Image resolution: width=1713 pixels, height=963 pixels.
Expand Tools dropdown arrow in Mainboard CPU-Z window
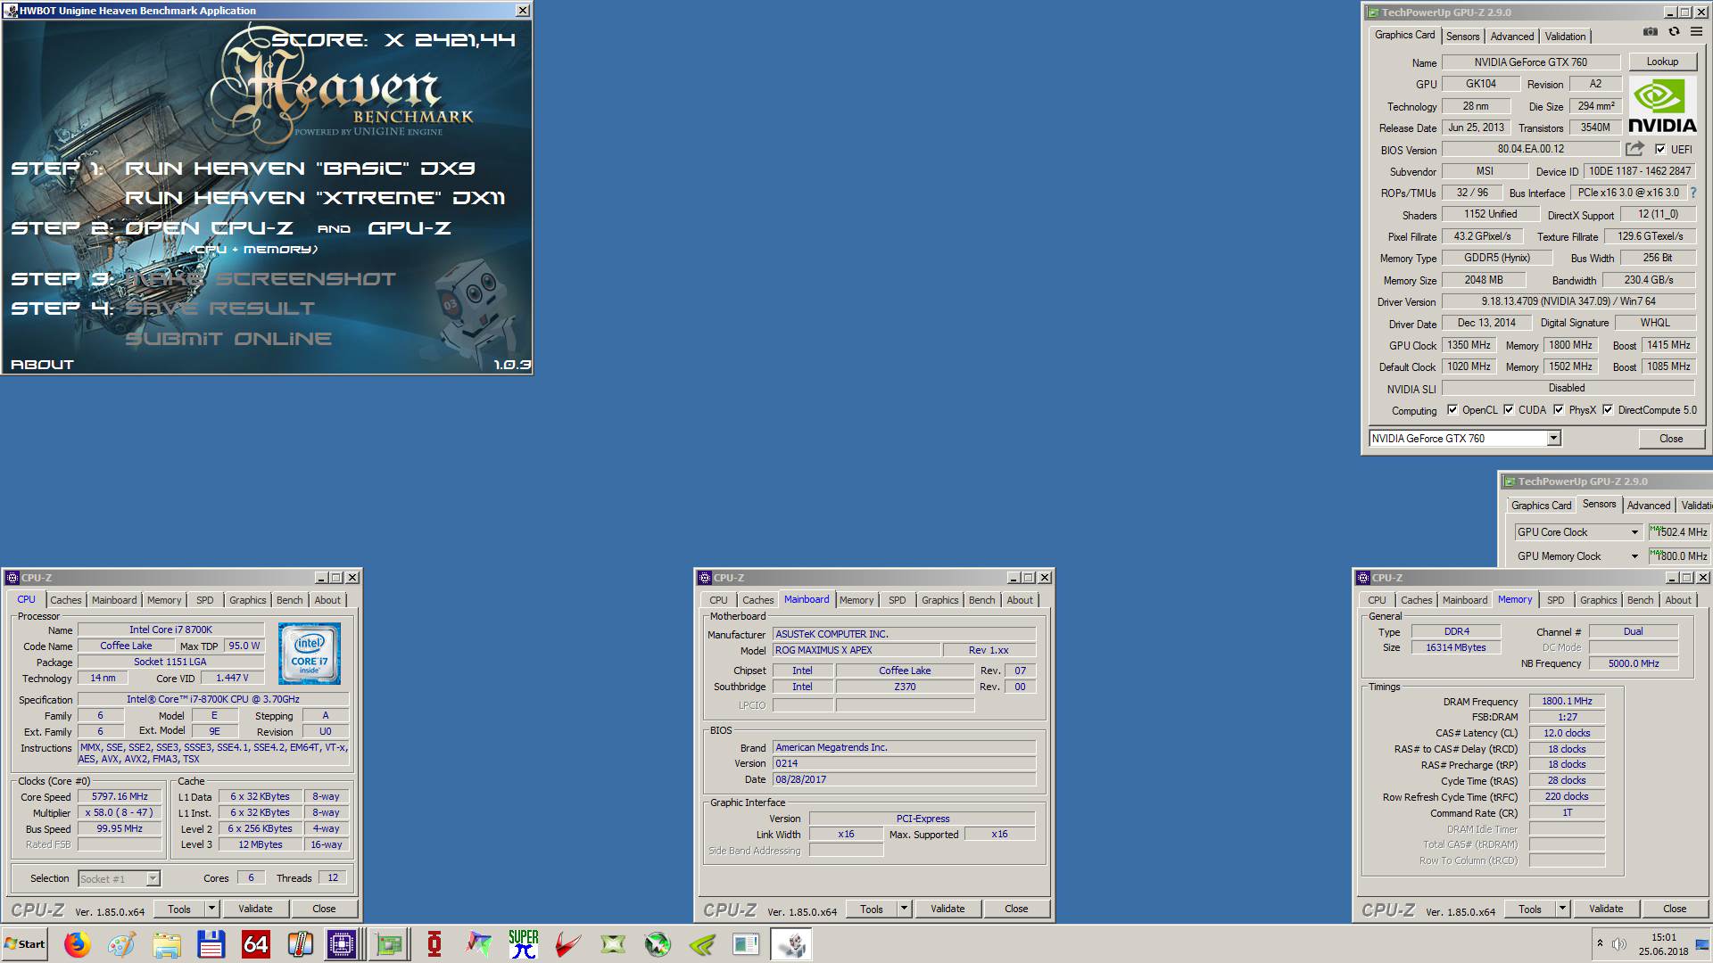coord(904,909)
